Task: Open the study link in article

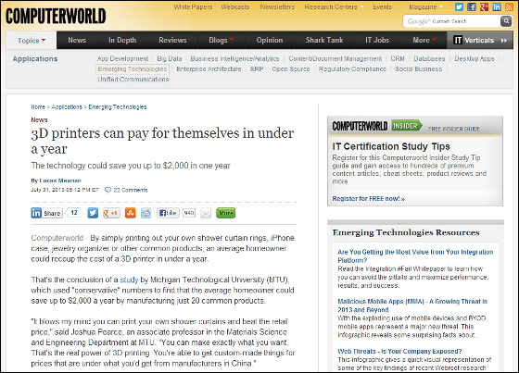Action: pyautogui.click(x=129, y=280)
